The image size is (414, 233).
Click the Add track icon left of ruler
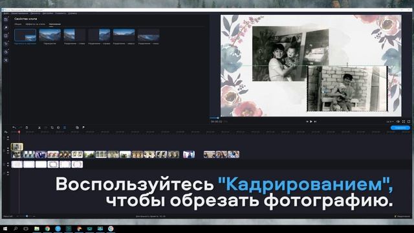(6, 132)
